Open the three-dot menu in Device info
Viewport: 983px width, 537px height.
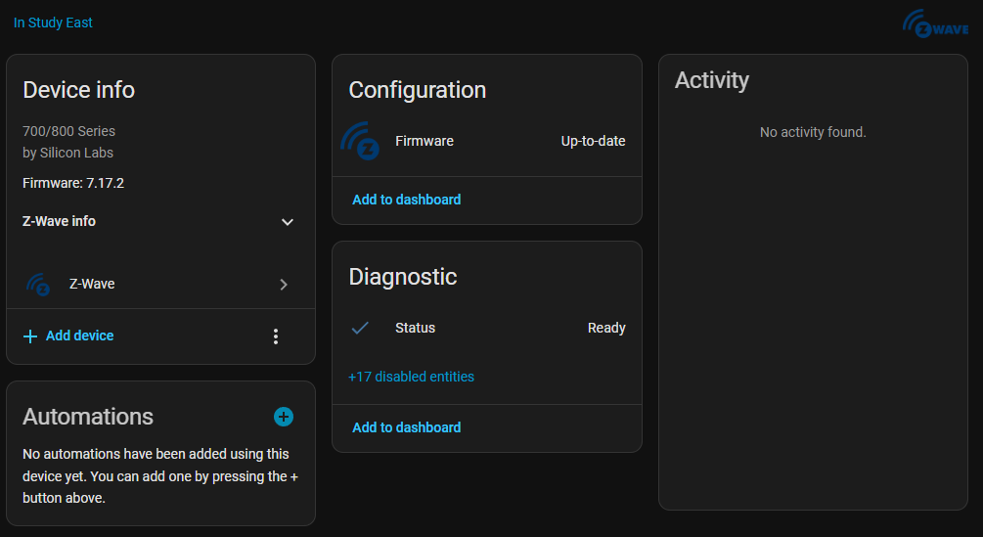click(276, 336)
